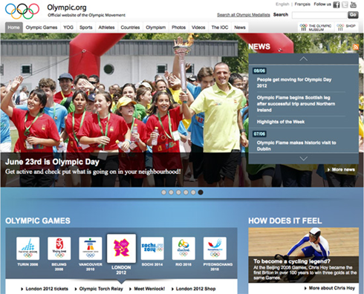
Task: Click the Go search button
Action: coord(353,15)
